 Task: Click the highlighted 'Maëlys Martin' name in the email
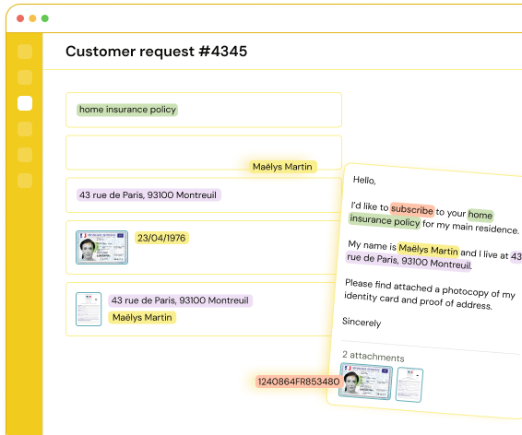click(428, 250)
